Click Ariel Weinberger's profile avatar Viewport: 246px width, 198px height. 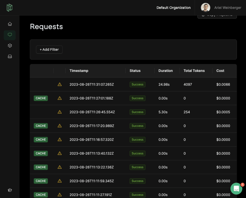pos(205,7)
